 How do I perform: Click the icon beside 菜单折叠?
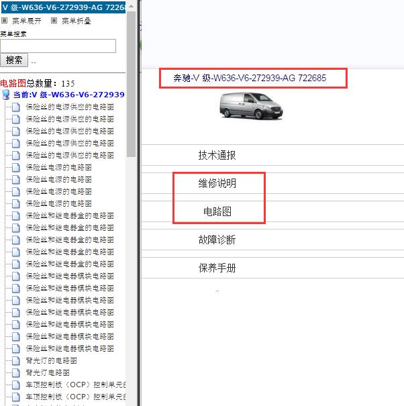(x=54, y=20)
